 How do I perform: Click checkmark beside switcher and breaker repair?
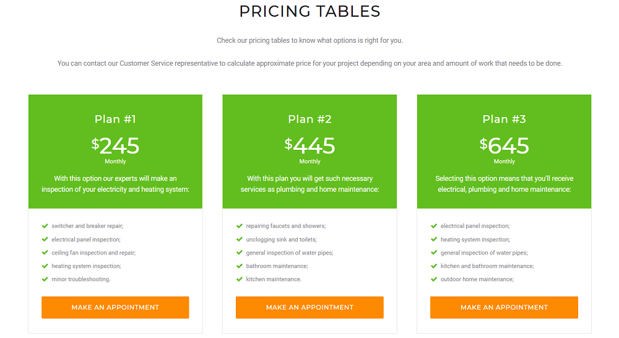[x=45, y=226]
